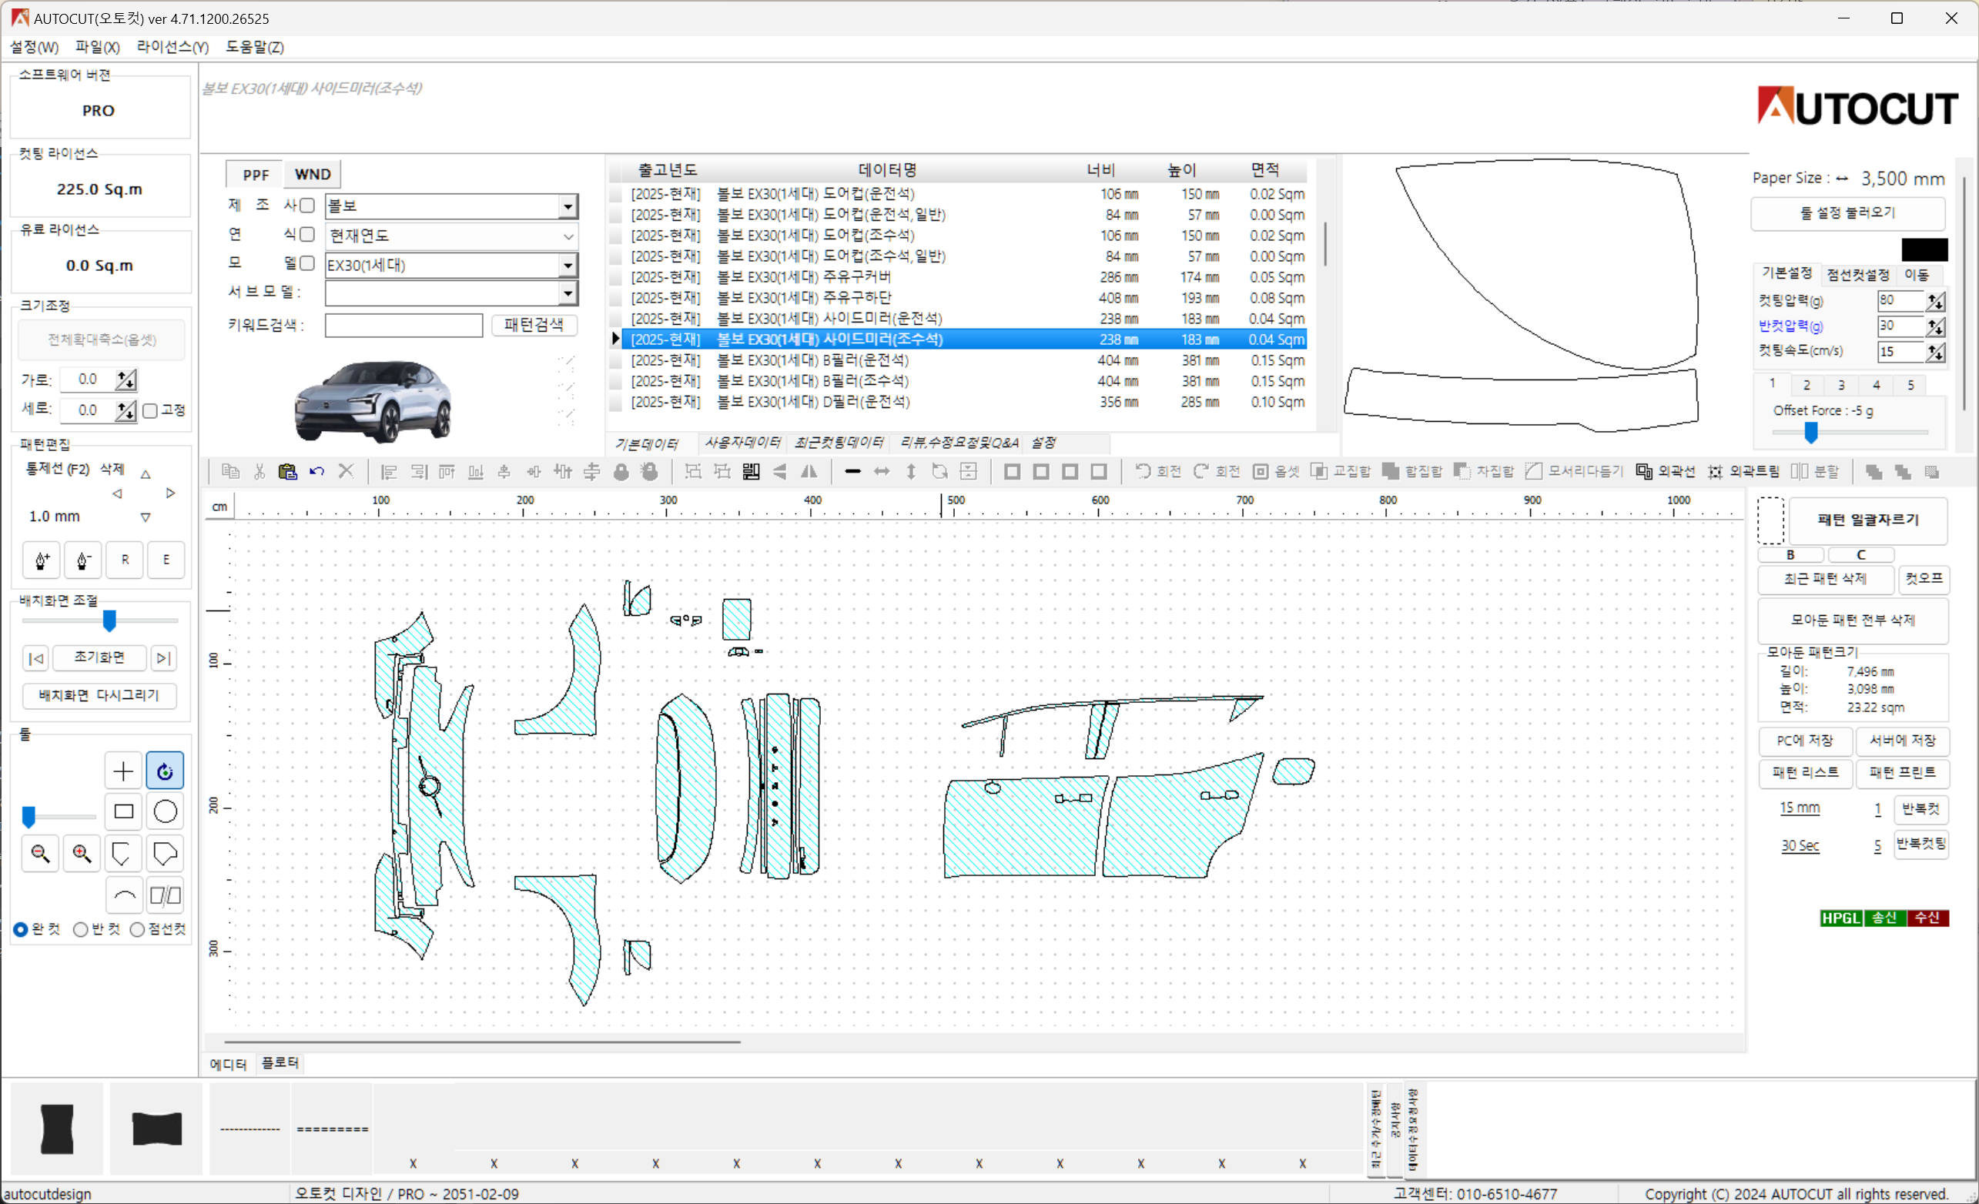
Task: Click the 반컷압력 value stepper
Action: point(1936,326)
